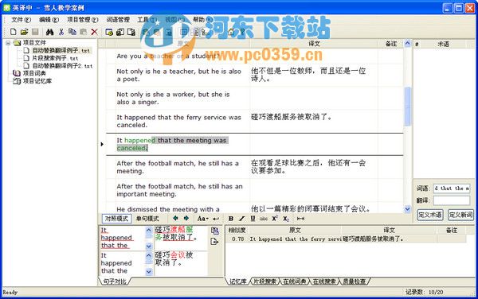478x299 pixels.
Task: Click the horizontal width arrow icon
Action: click(x=300, y=219)
